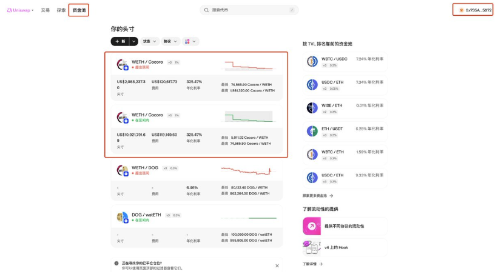498x274 pixels.
Task: Click the ETH / USDT pool token icon
Action: click(312, 131)
